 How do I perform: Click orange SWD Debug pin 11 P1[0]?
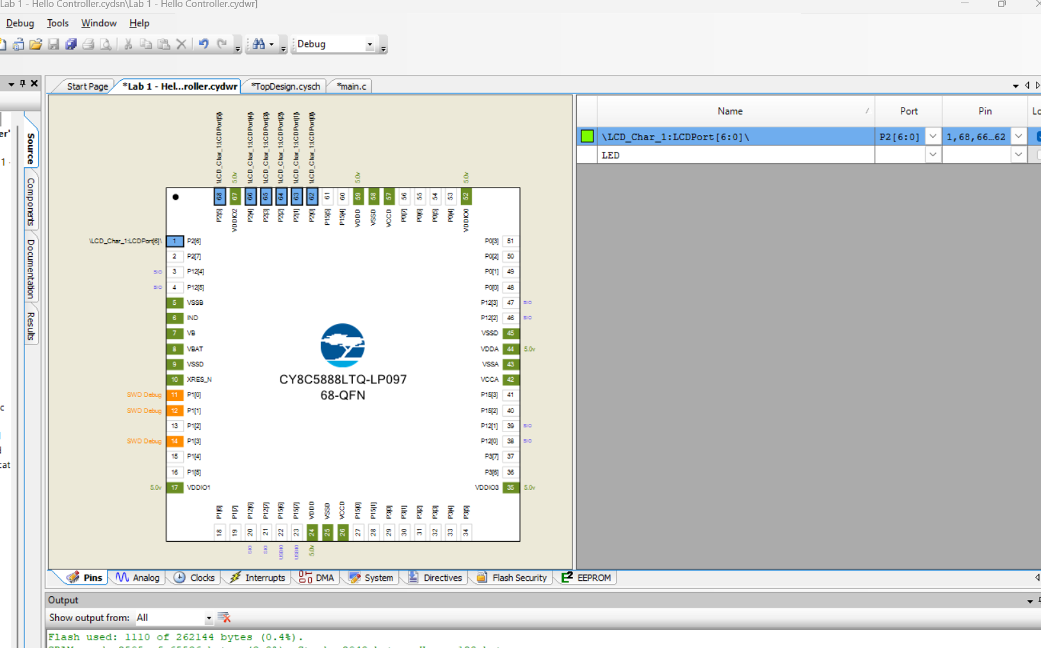(x=175, y=395)
